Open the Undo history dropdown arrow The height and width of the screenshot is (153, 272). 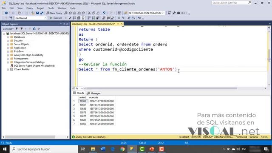[x=108, y=13]
